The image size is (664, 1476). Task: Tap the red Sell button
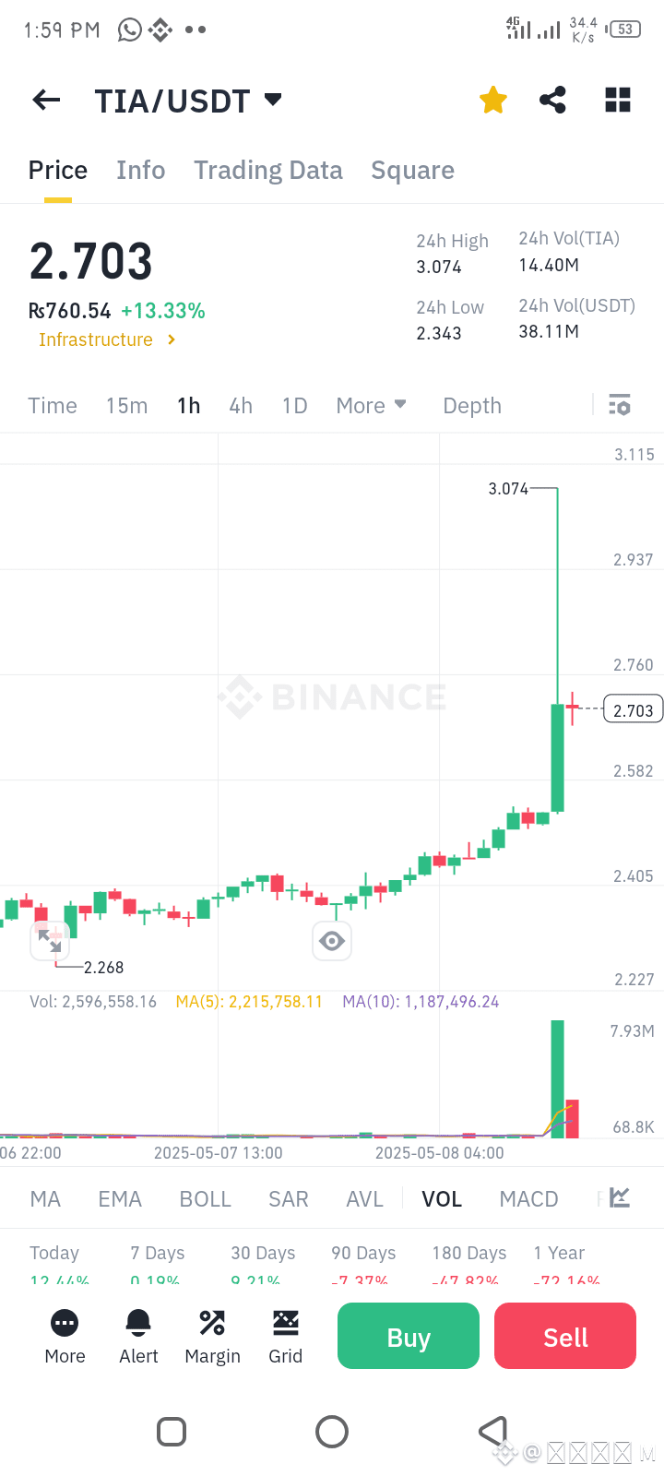coord(565,1336)
